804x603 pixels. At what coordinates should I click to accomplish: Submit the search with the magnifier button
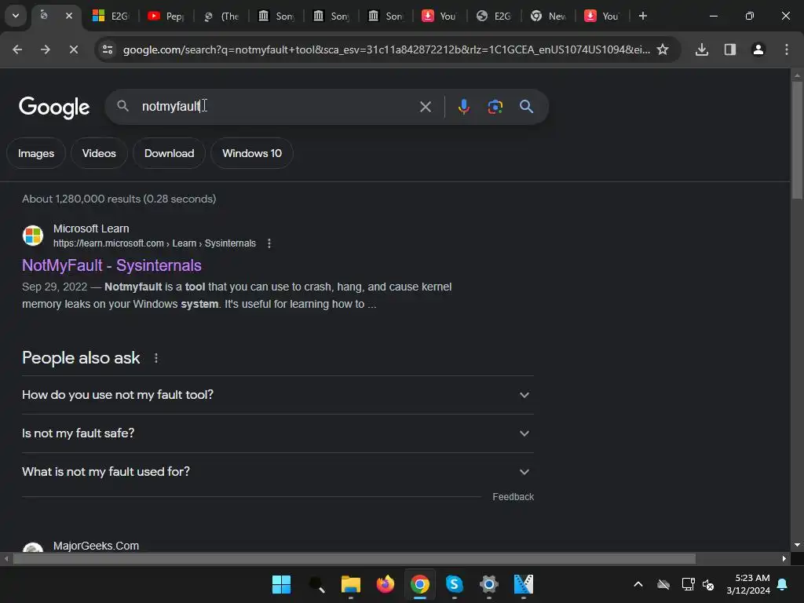[x=526, y=107]
